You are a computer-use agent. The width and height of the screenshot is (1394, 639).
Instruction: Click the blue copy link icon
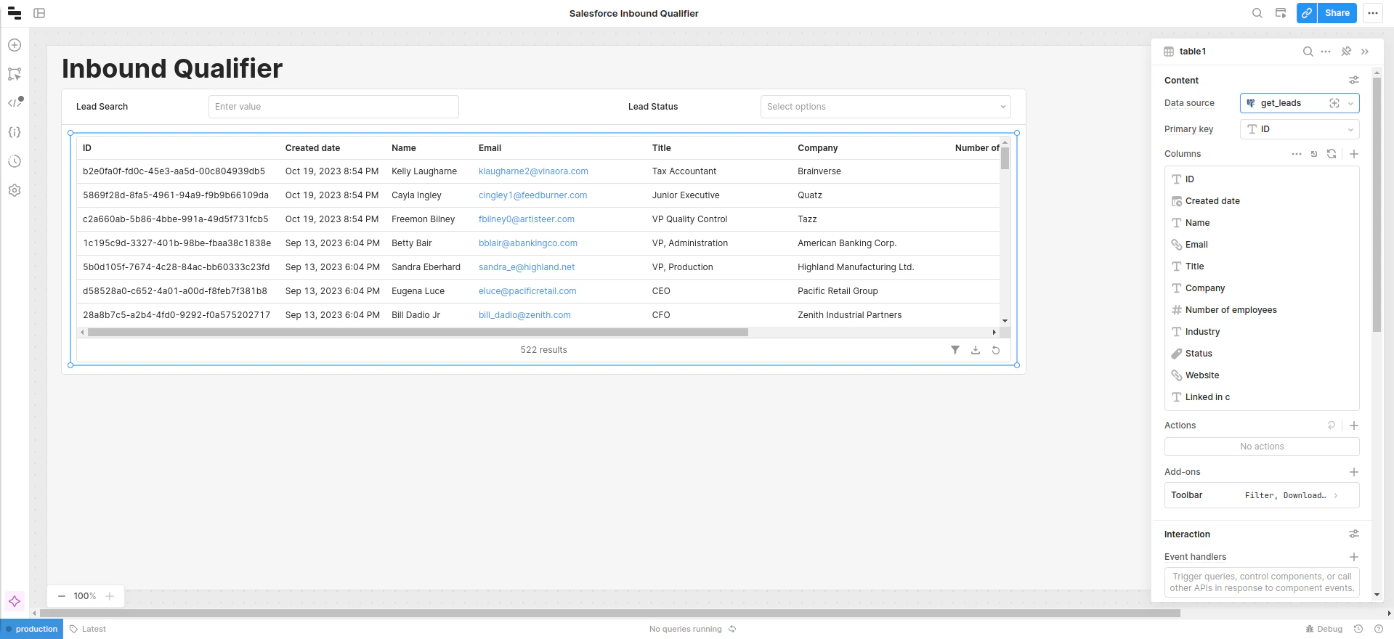pyautogui.click(x=1306, y=13)
